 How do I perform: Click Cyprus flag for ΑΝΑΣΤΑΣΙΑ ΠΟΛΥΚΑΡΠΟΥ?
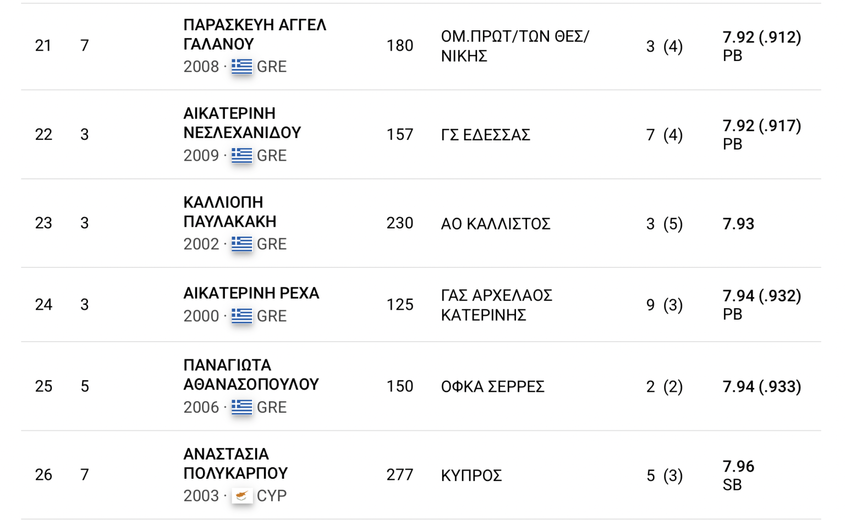click(x=242, y=496)
